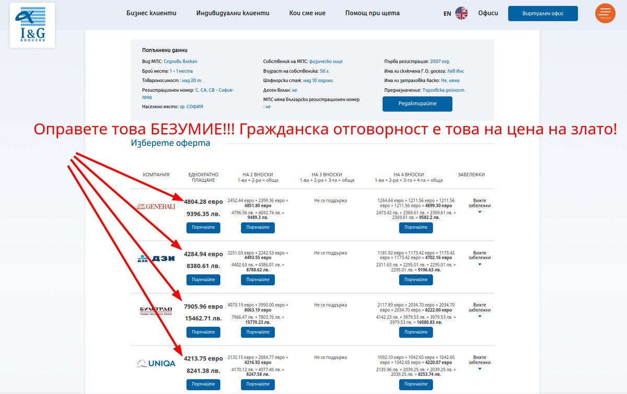The height and width of the screenshot is (394, 627).
Task: Order ДЗИ two-installment offer
Action: point(258,280)
